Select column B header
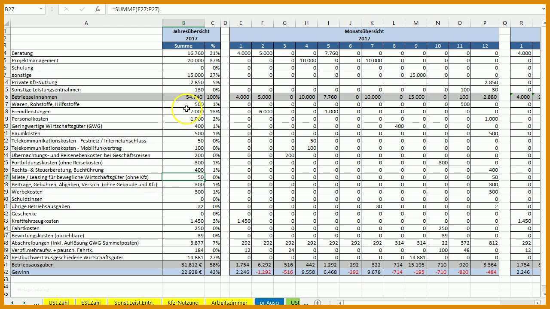Image resolution: width=550 pixels, height=309 pixels. [x=183, y=23]
